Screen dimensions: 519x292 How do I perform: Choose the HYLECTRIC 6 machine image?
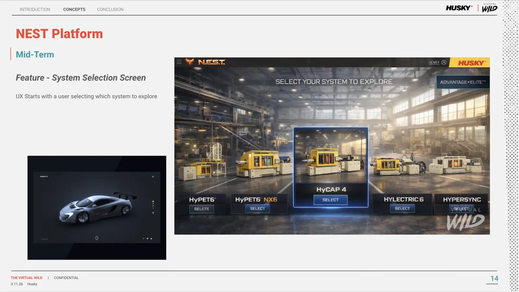pos(398,164)
